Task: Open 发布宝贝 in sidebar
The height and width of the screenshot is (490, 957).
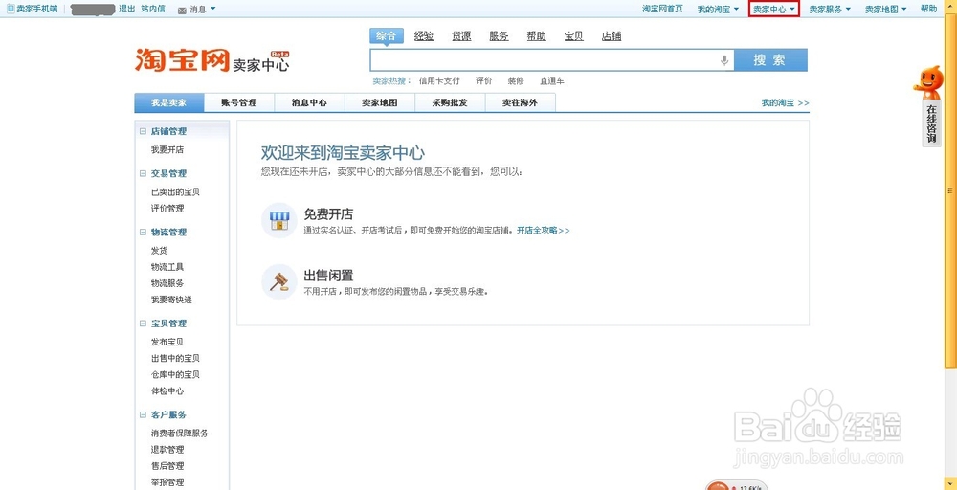Action: pyautogui.click(x=167, y=343)
